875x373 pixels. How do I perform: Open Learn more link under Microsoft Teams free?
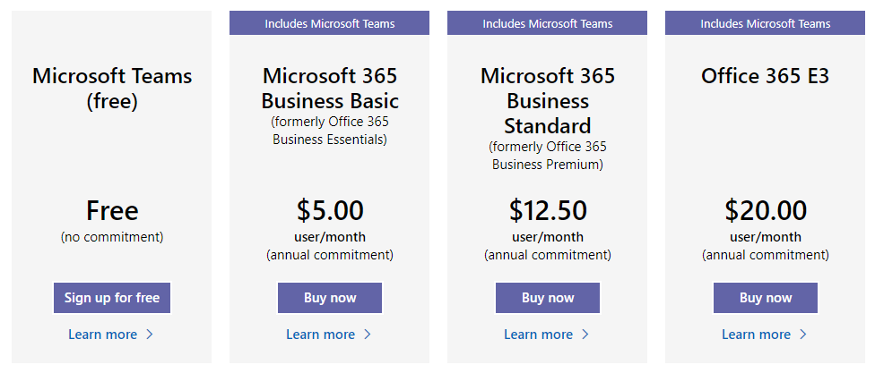coord(103,335)
